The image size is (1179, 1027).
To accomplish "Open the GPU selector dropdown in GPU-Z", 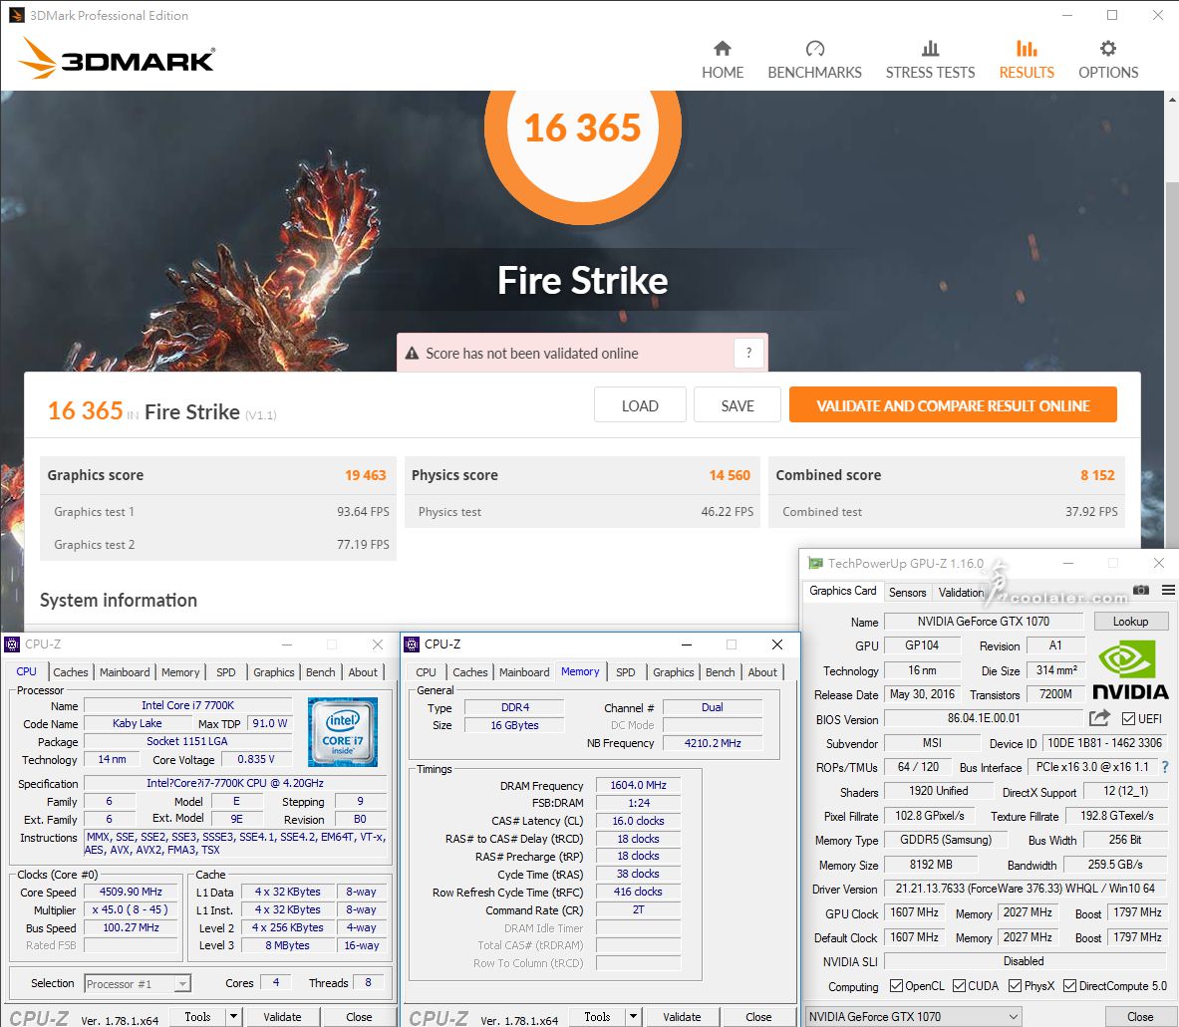I will (913, 1016).
